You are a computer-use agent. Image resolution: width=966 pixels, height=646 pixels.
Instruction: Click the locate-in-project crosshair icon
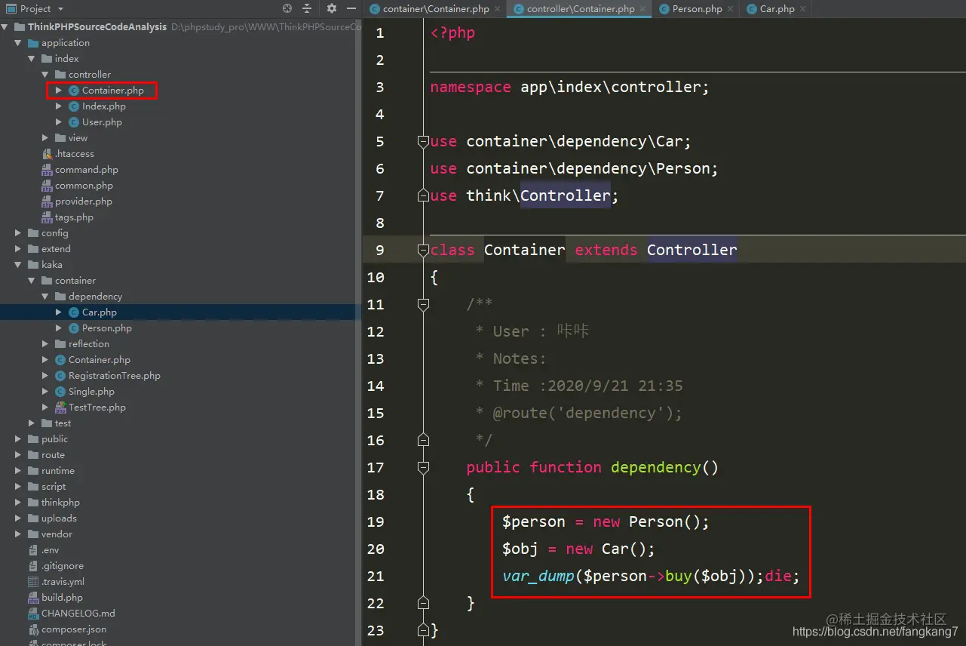287,9
